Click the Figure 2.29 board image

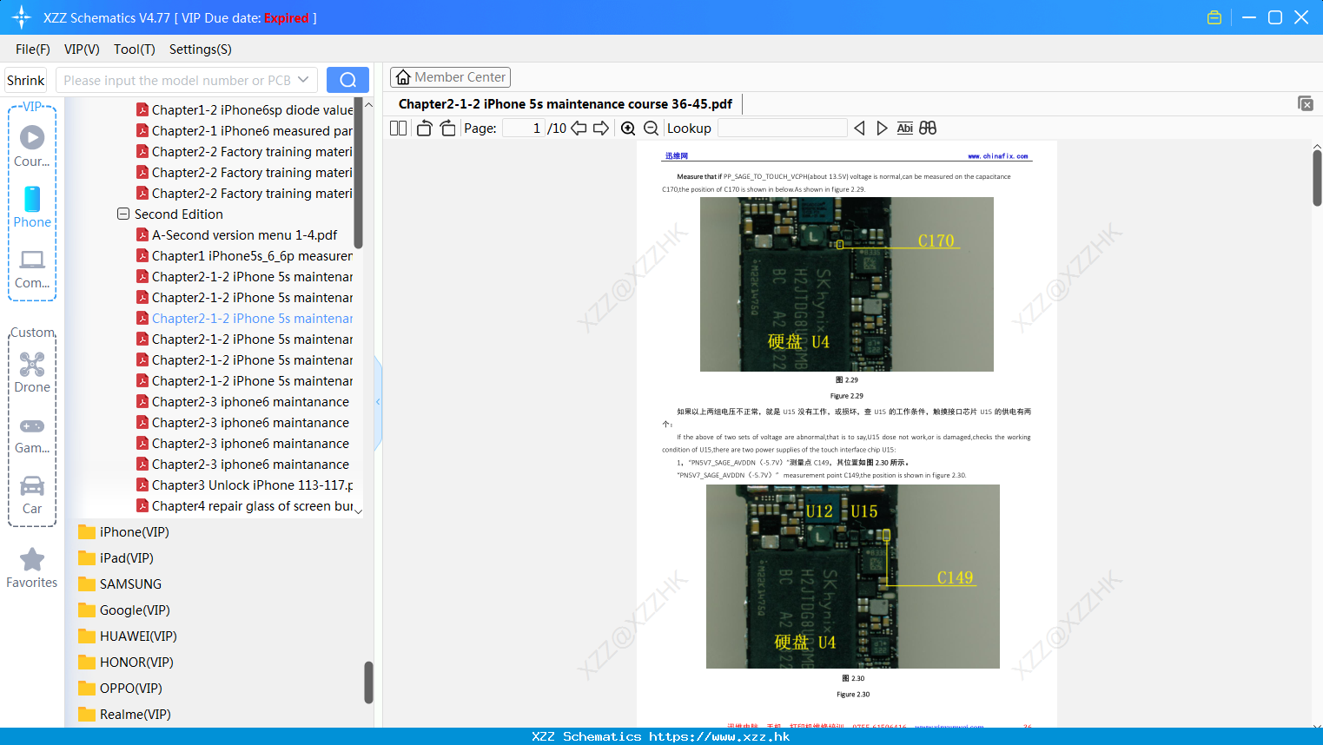click(x=847, y=285)
